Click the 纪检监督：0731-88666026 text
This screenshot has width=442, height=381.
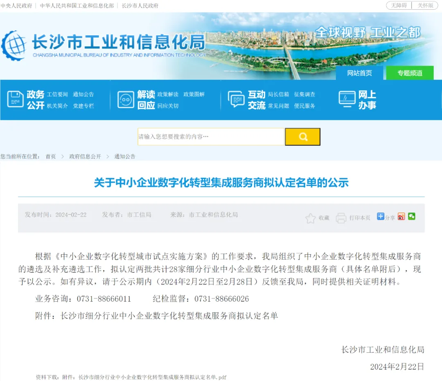(201, 299)
